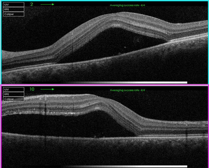209x168 pixels.
Task: Toggle the RPE button in top scan 2
Action: pos(14,9)
